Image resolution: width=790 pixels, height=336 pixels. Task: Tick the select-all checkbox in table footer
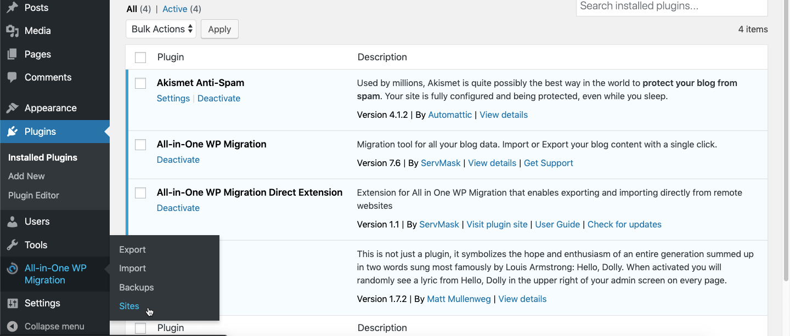tap(140, 328)
